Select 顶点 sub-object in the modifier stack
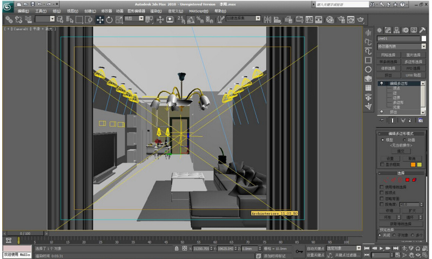432x259 pixels. [x=397, y=88]
